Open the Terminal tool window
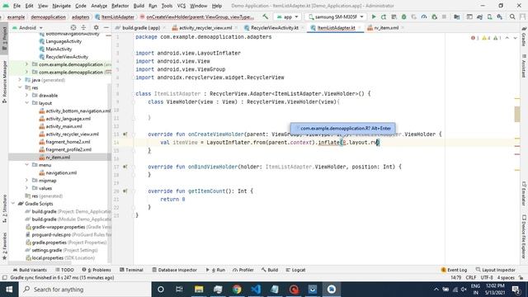The width and height of the screenshot is (528, 297). 131,270
